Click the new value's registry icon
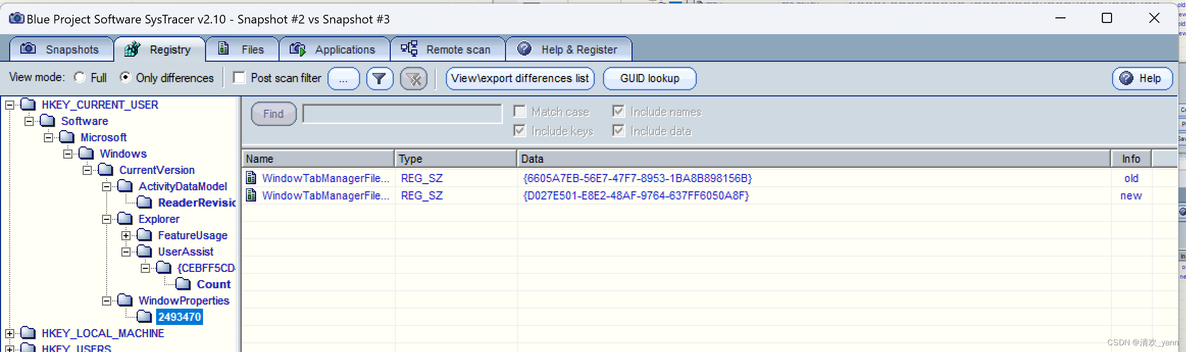The image size is (1186, 352). click(251, 195)
